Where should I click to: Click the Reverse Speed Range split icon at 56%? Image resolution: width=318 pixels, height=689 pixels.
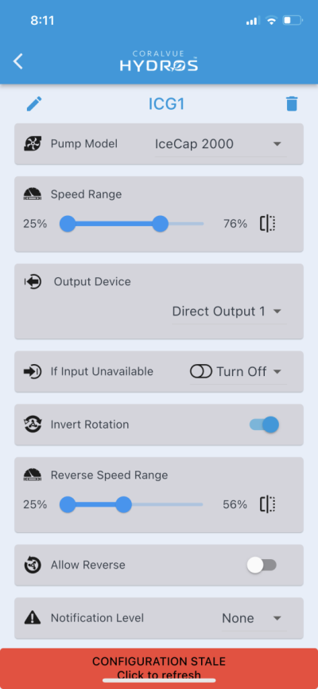point(268,504)
